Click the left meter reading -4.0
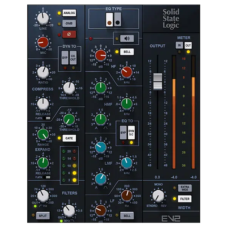227x227 pixels. 174,177
